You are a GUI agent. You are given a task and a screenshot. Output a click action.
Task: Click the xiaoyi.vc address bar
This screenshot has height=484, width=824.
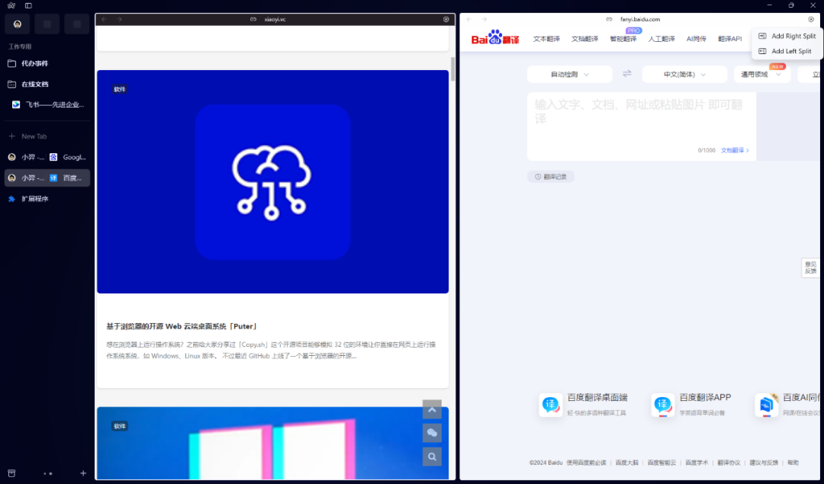[275, 19]
